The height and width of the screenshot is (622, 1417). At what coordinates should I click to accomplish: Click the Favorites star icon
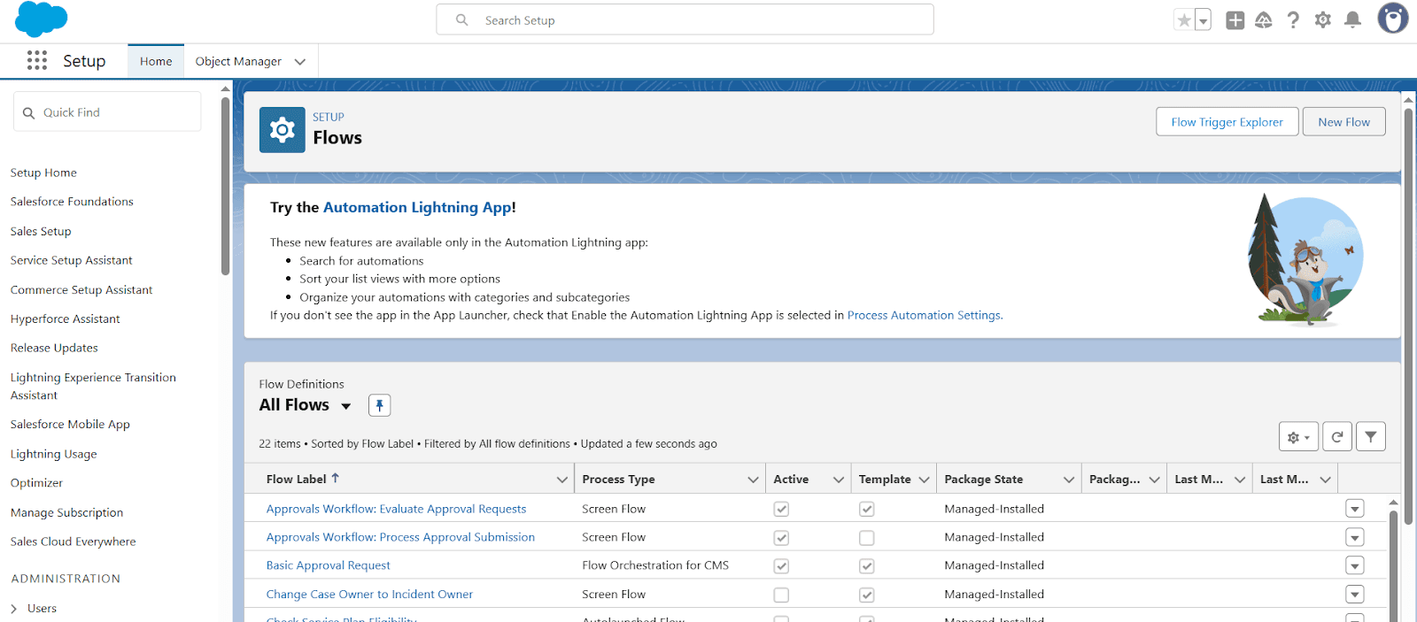pyautogui.click(x=1184, y=19)
